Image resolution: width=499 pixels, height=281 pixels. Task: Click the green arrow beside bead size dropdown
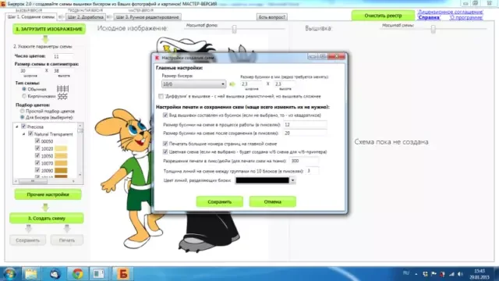tap(232, 84)
